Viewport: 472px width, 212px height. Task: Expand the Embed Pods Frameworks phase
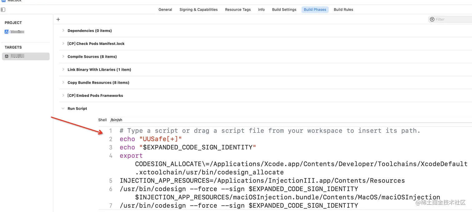coord(63,95)
